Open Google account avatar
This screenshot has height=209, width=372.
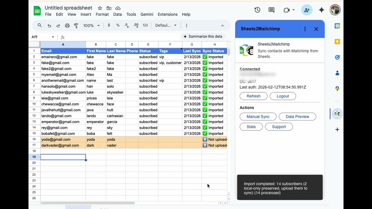[335, 10]
